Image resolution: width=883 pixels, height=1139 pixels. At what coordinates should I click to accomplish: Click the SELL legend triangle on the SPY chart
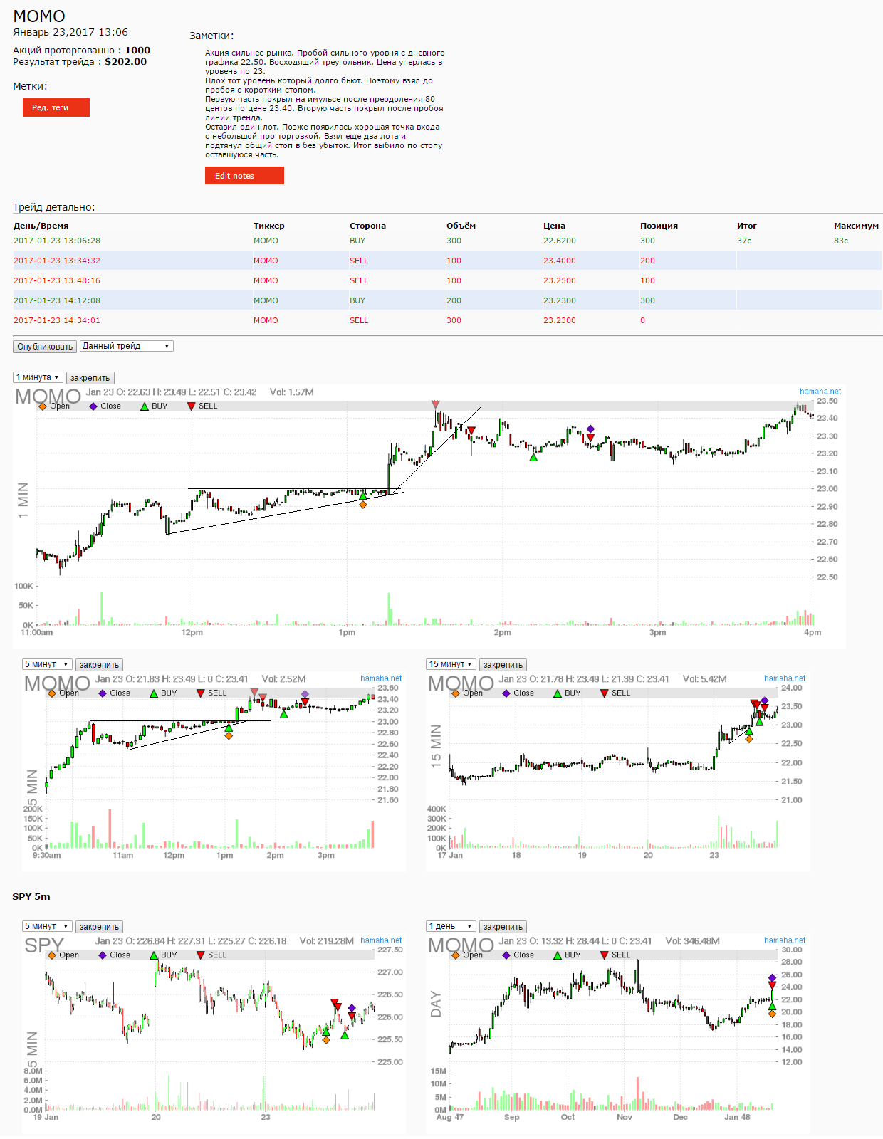(200, 955)
